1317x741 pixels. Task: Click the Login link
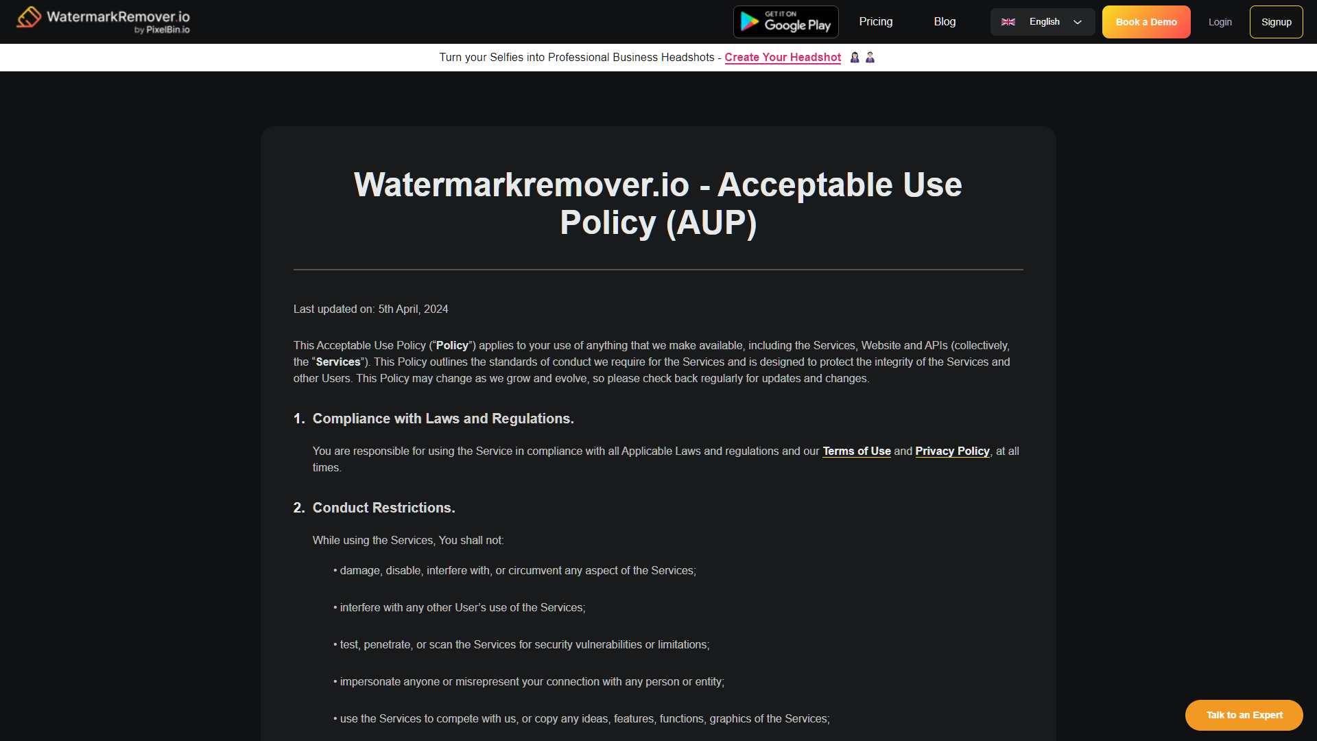(x=1220, y=22)
